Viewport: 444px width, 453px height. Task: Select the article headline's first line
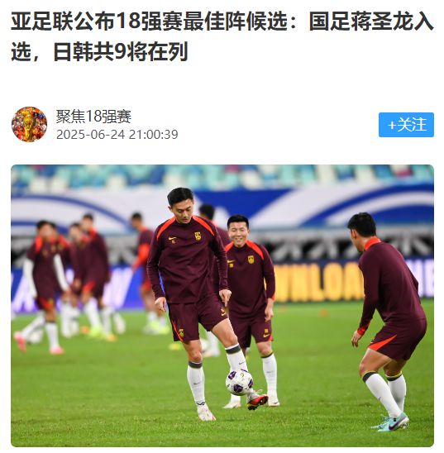222,21
